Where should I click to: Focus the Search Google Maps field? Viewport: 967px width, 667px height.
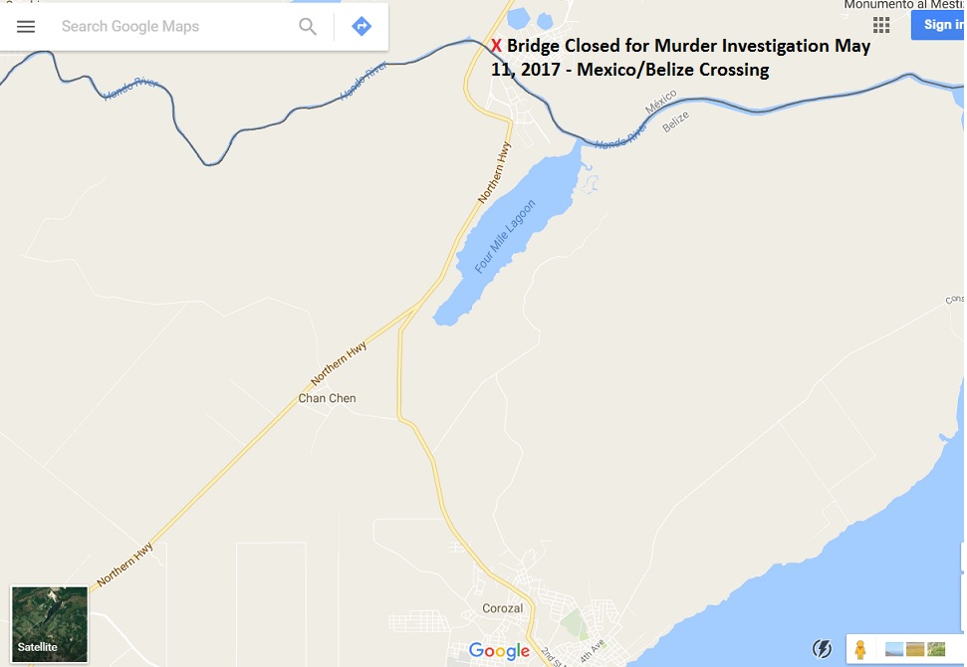tap(174, 27)
